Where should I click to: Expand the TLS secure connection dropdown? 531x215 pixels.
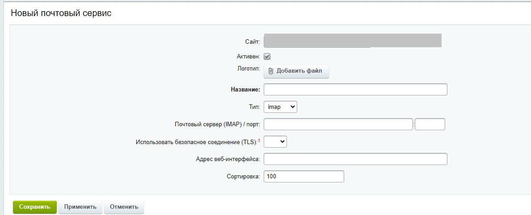pos(275,141)
